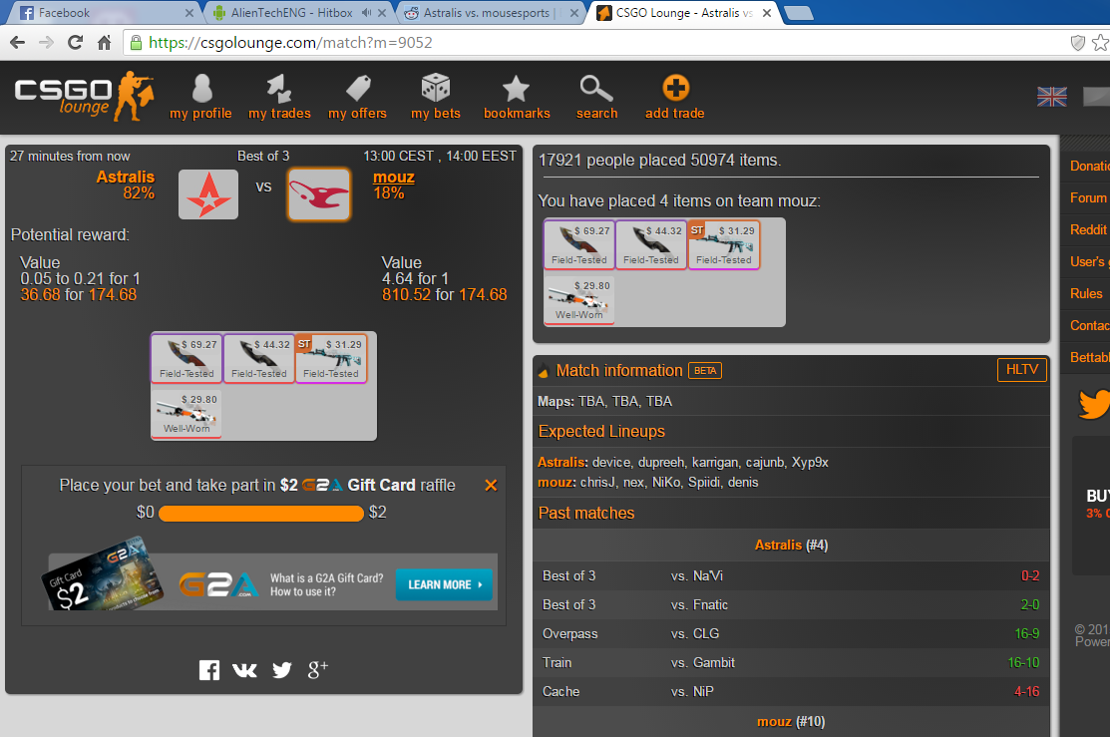Click the CSGO Lounge logo
This screenshot has height=737, width=1110.
pos(84,96)
